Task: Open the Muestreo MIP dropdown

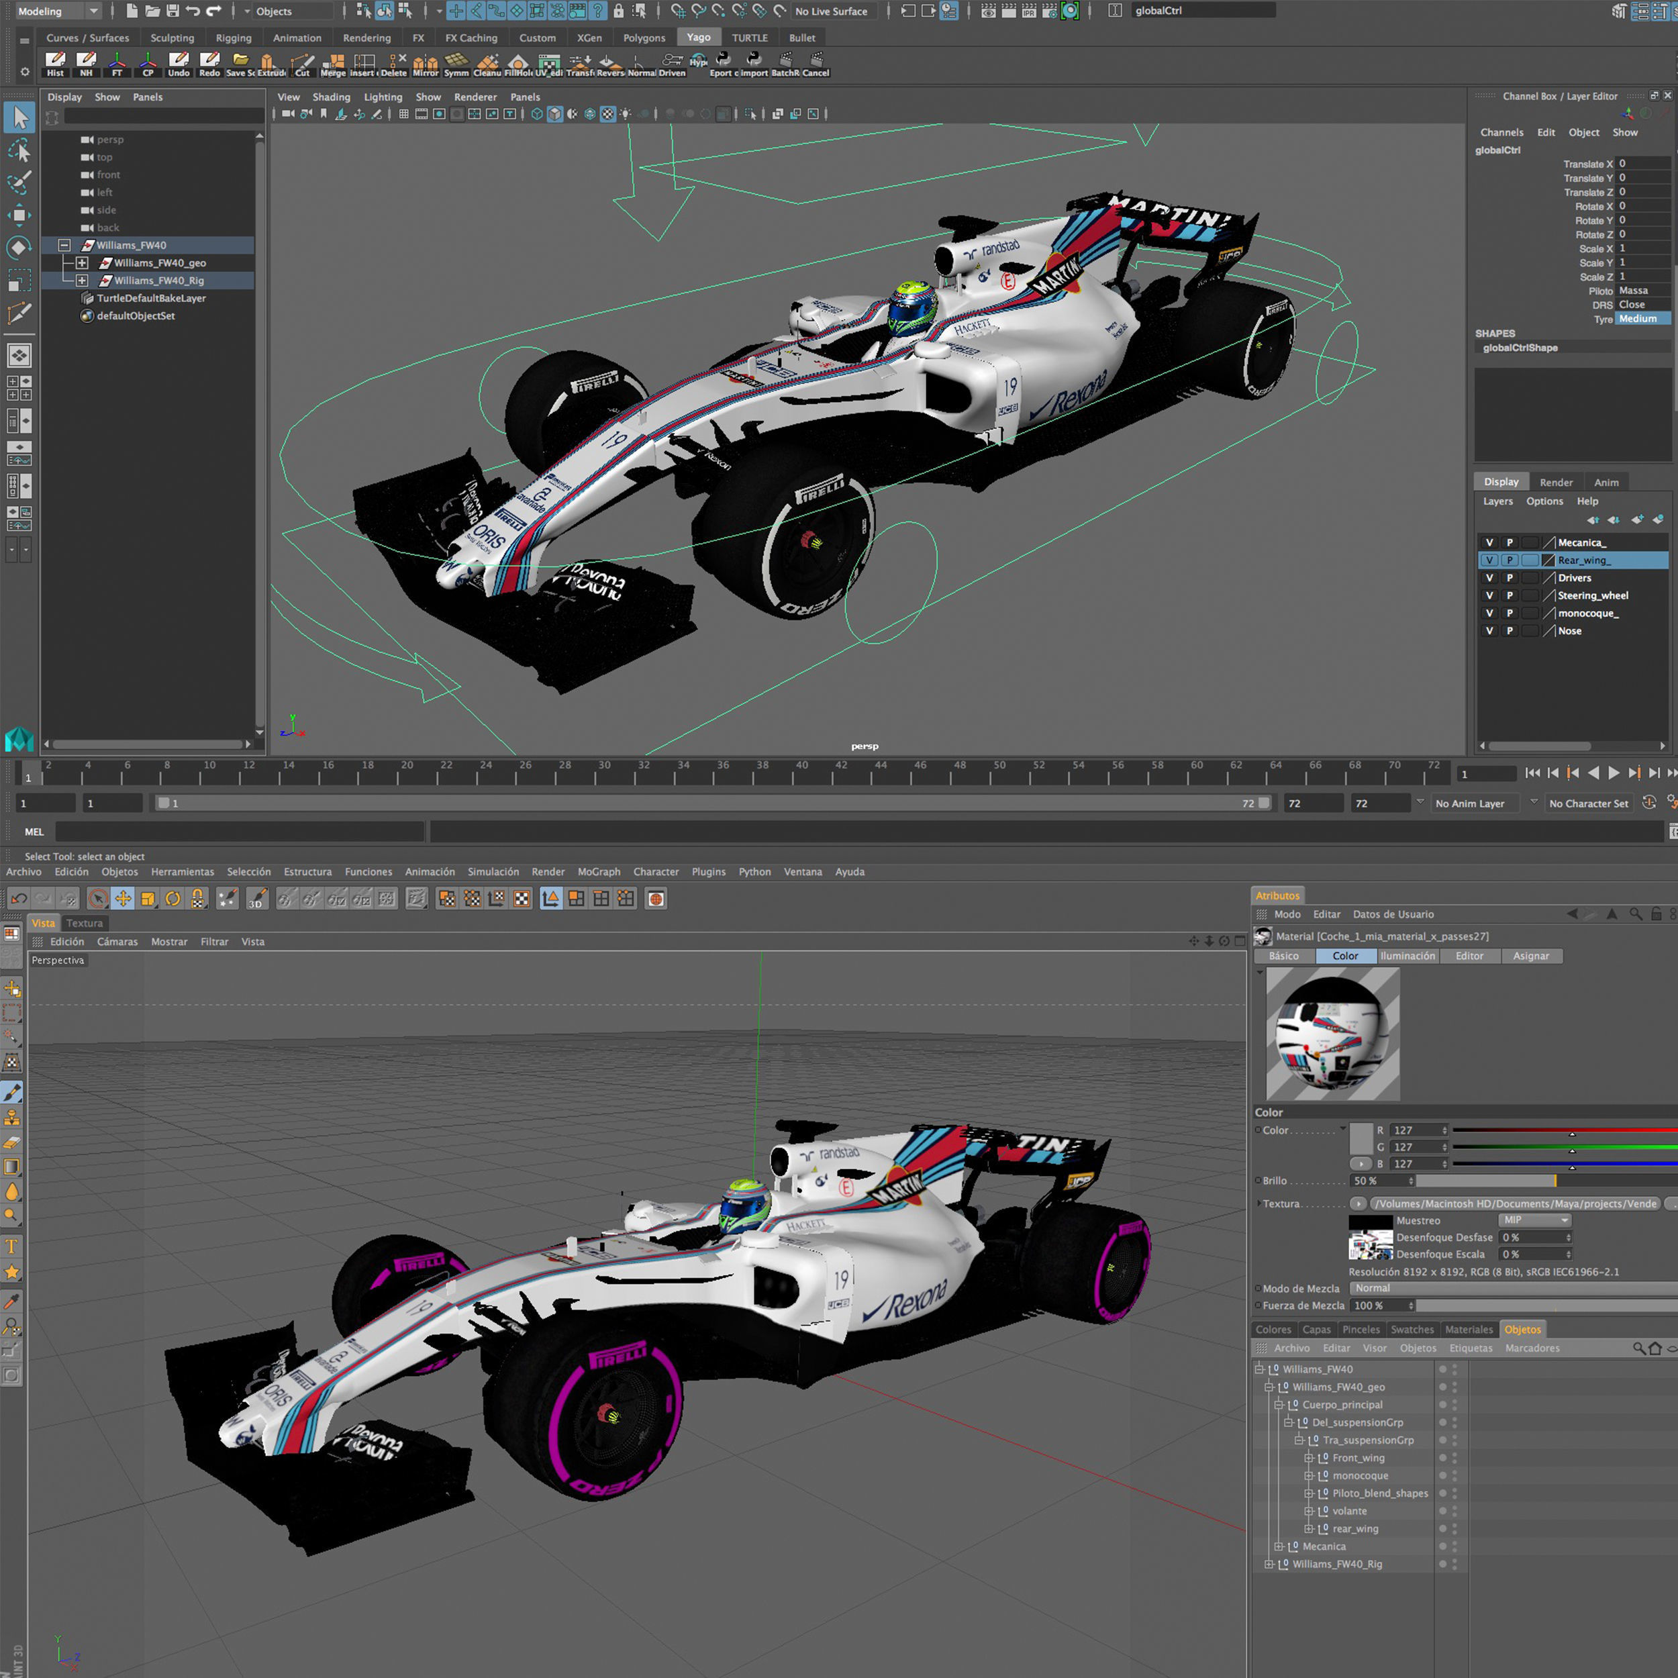Action: pyautogui.click(x=1536, y=1220)
